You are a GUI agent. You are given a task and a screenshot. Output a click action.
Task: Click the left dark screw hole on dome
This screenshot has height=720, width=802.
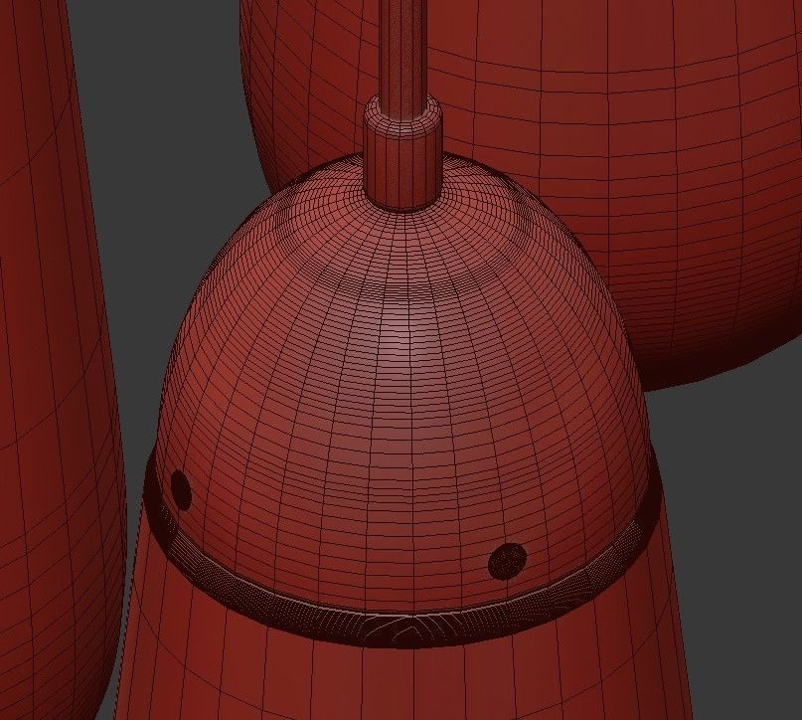[181, 490]
